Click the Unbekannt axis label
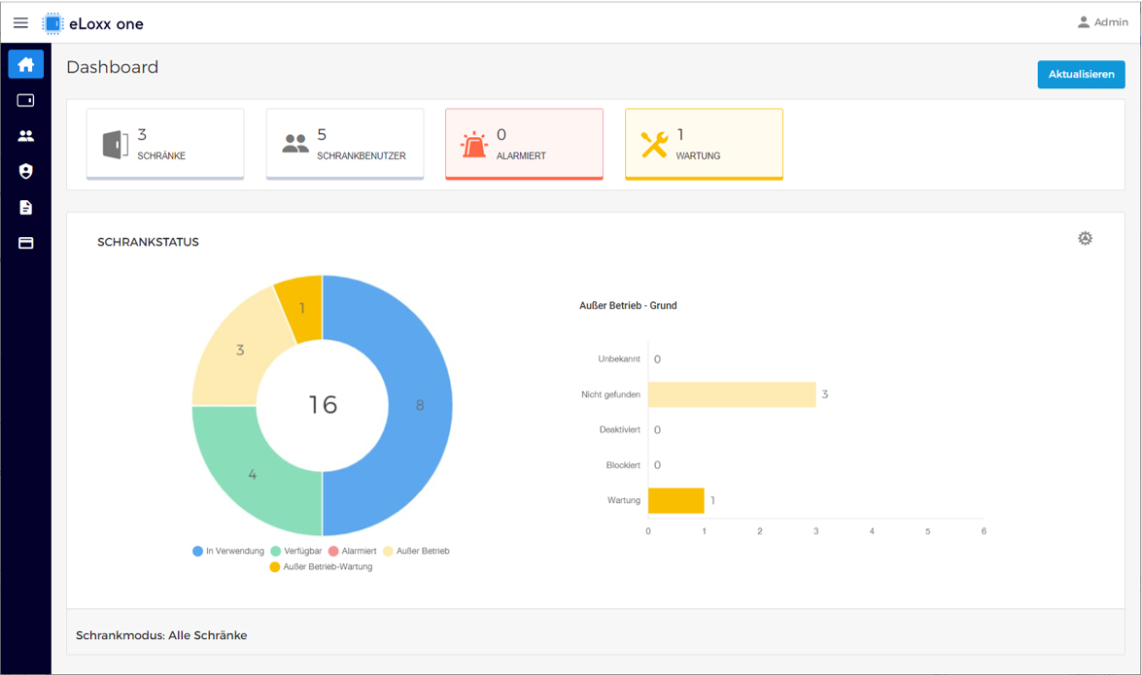The width and height of the screenshot is (1142, 675). pos(619,359)
